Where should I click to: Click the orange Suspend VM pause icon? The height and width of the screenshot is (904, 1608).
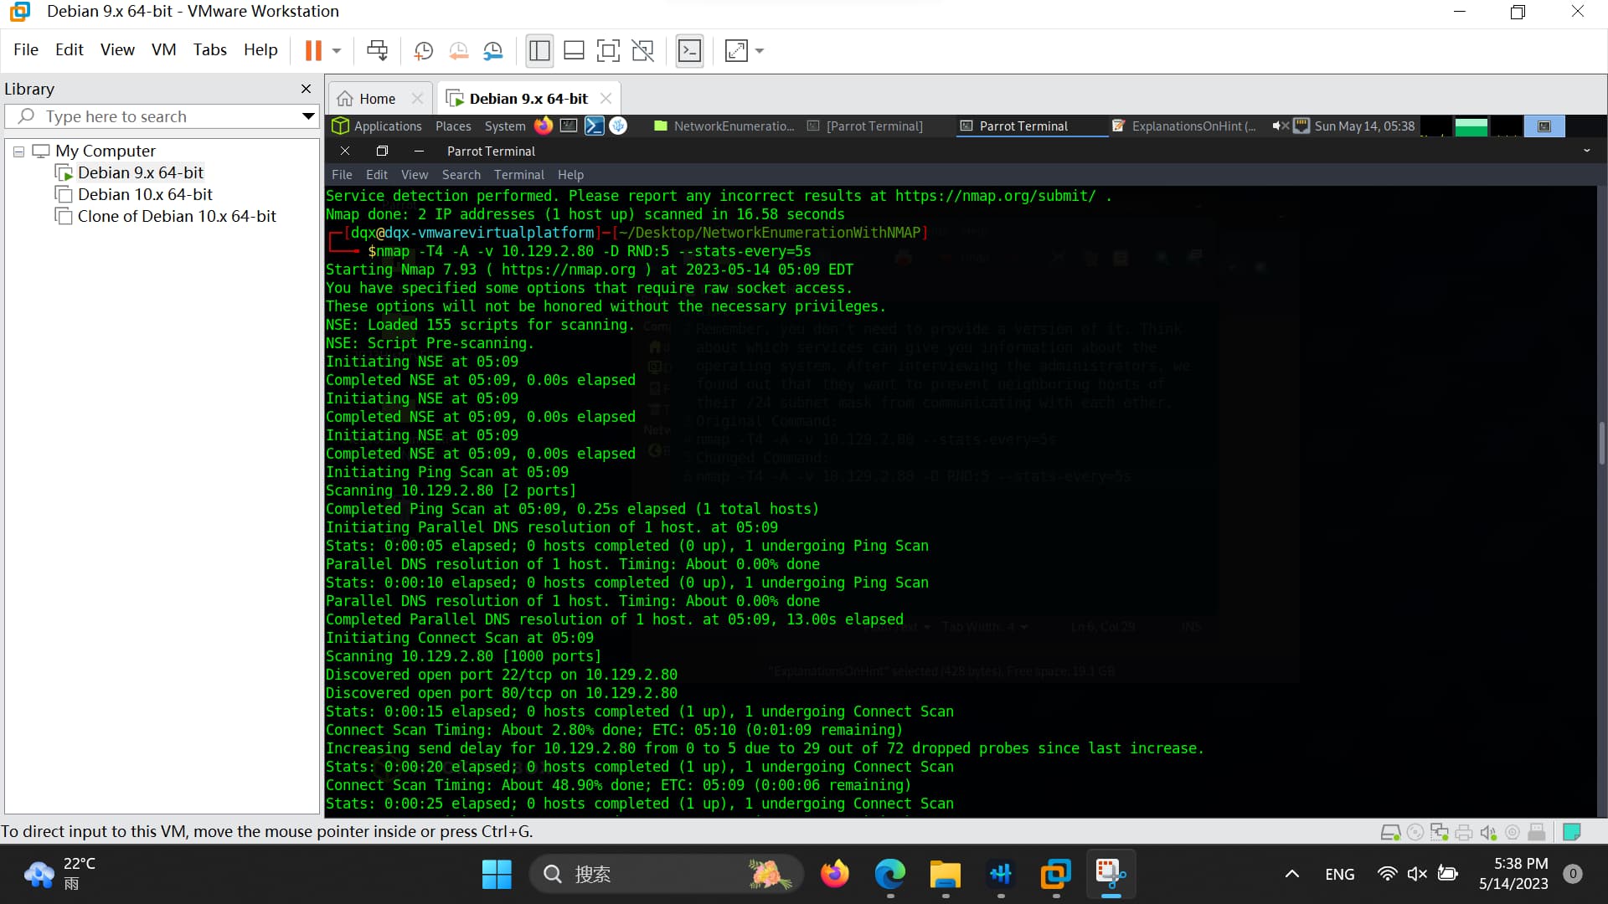[x=313, y=51]
